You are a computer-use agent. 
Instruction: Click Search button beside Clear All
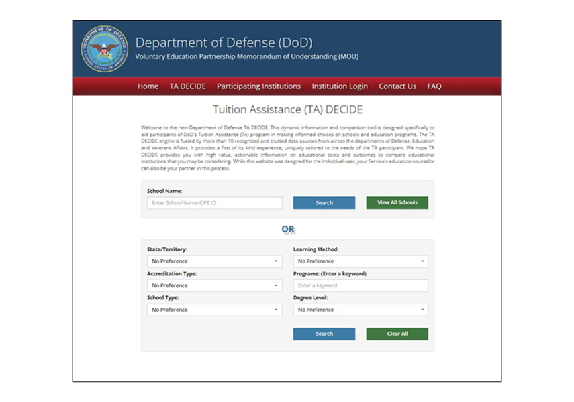(x=324, y=334)
